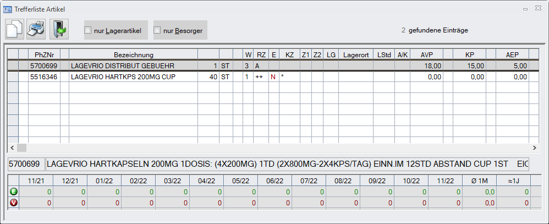
Task: Sort by the PhZNr column header
Action: pyautogui.click(x=44, y=54)
